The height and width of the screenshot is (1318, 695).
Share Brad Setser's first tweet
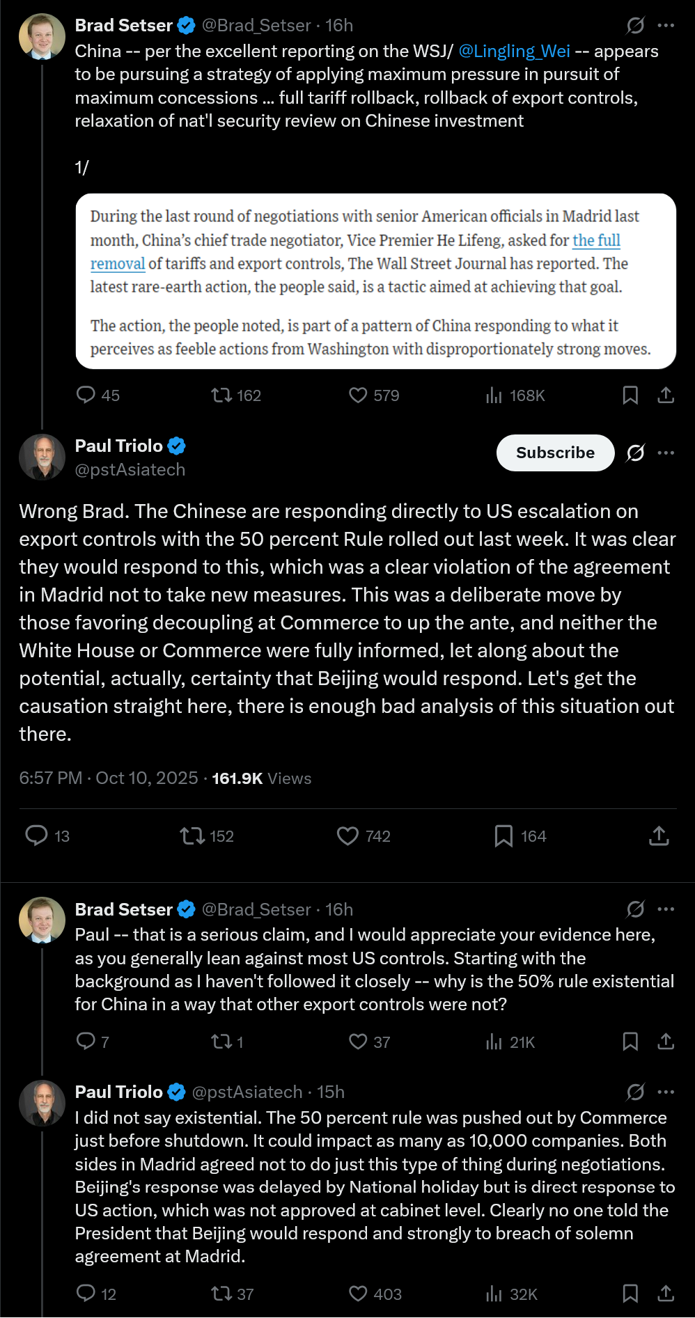(x=666, y=395)
